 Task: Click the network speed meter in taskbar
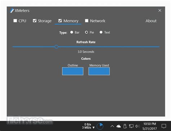pyautogui.click(x=88, y=126)
